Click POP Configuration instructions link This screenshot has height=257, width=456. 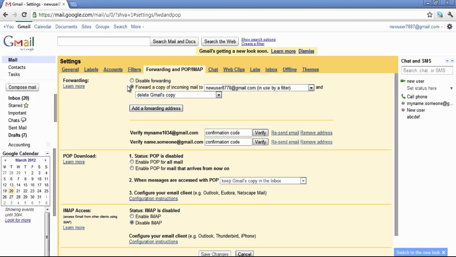[153, 198]
